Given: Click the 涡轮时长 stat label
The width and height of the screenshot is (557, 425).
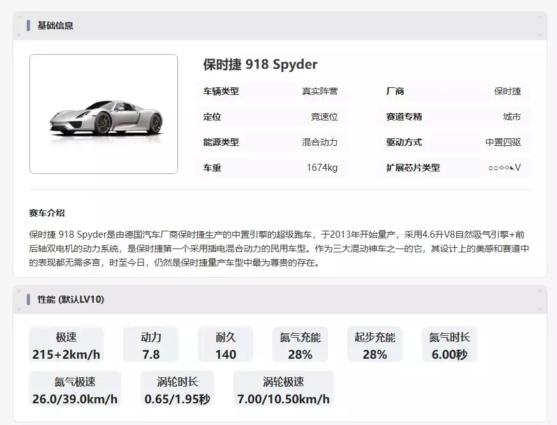Looking at the screenshot, I should [x=177, y=382].
